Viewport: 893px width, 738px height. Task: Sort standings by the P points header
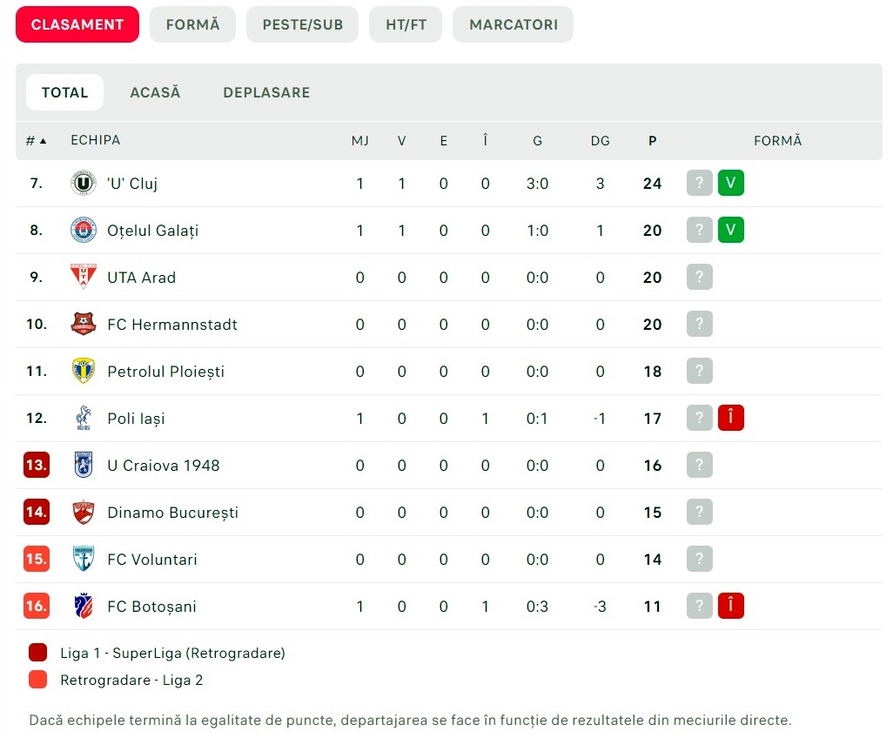(x=653, y=141)
